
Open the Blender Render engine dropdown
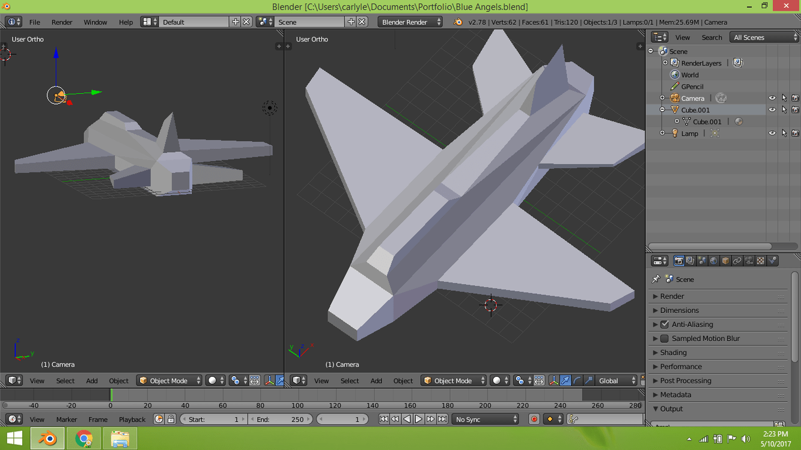(410, 22)
